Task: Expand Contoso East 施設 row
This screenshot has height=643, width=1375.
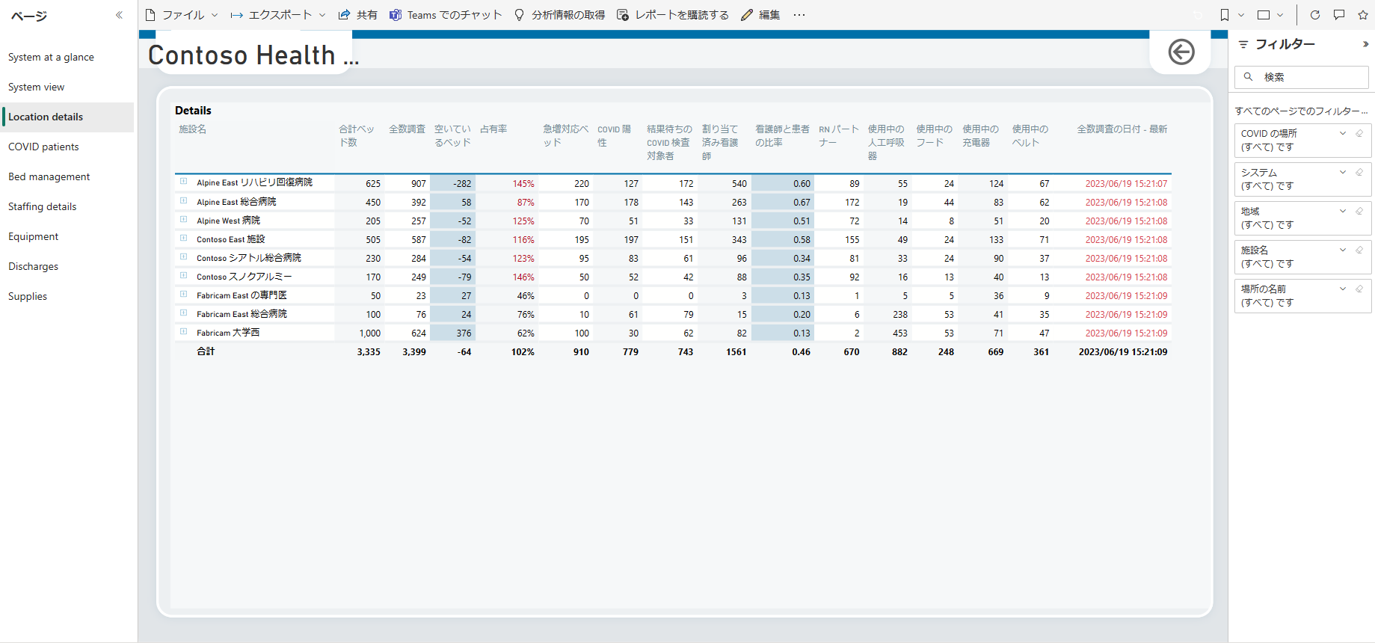Action: tap(183, 238)
